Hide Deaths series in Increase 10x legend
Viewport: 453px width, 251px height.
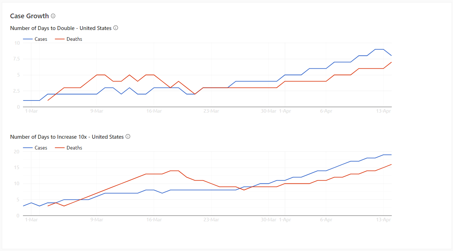coord(74,148)
